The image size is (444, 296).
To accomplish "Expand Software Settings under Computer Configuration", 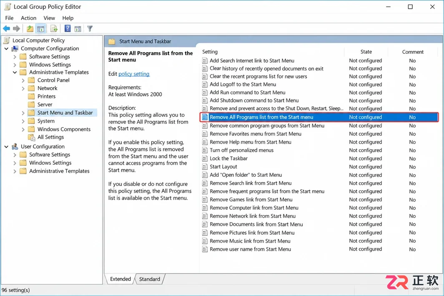I will click(x=15, y=57).
